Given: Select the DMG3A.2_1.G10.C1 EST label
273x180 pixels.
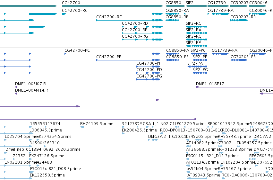Looking at the screenshot, I should (167, 137).
